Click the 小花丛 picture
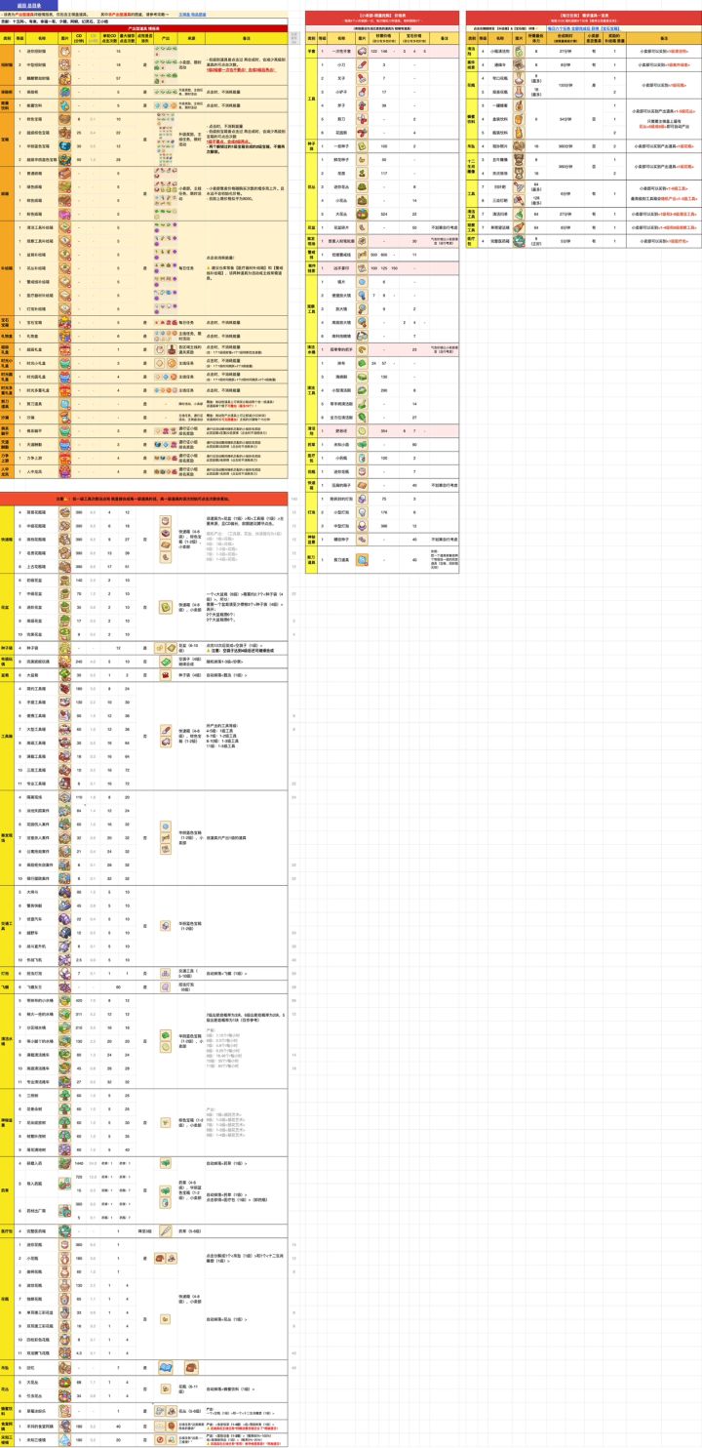This screenshot has height=1448, width=702. coord(360,199)
